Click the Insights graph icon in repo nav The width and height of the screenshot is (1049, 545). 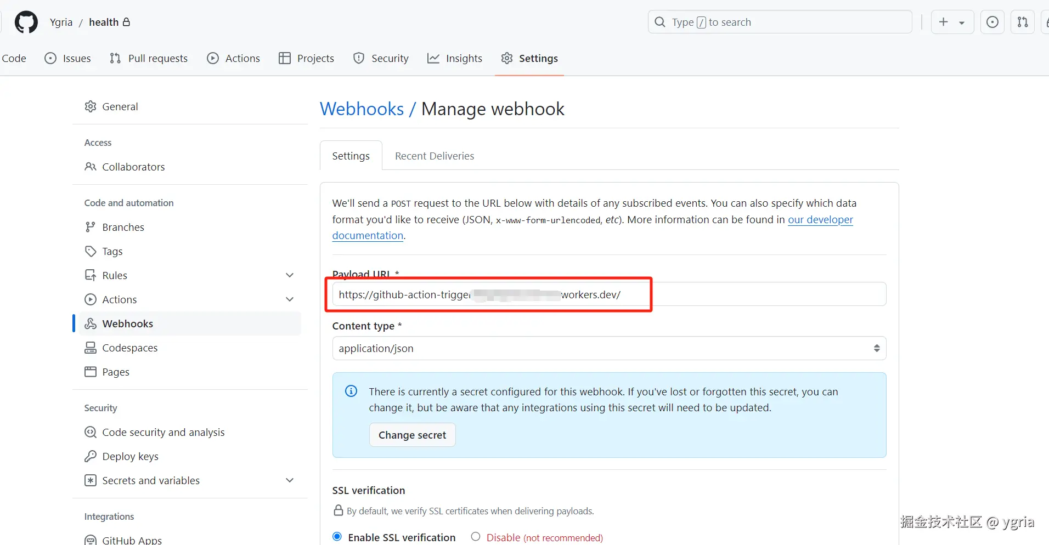tap(433, 58)
